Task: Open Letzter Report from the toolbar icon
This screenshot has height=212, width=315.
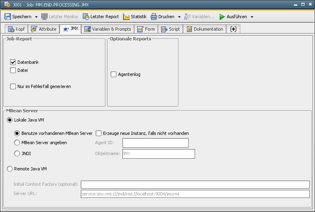Action: 86,17
